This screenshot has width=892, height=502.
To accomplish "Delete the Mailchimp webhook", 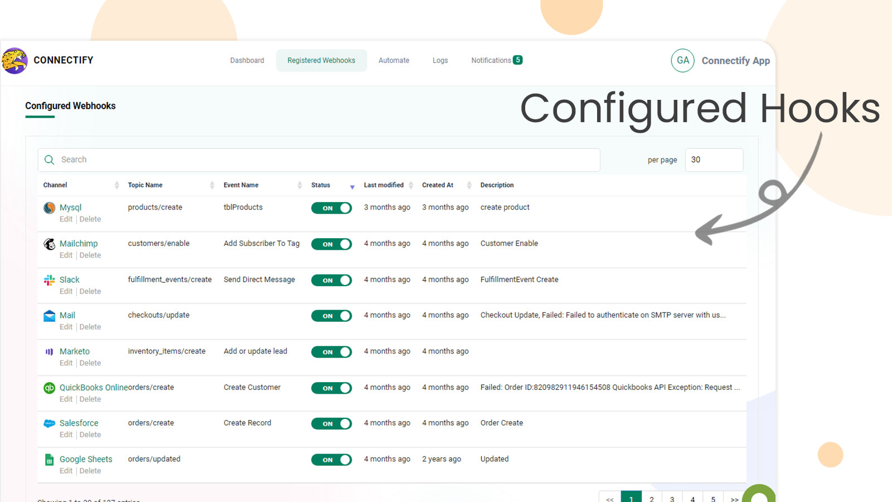I will tap(90, 255).
